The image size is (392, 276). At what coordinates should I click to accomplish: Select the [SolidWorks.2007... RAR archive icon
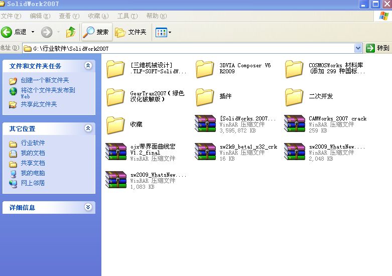pyautogui.click(x=205, y=123)
